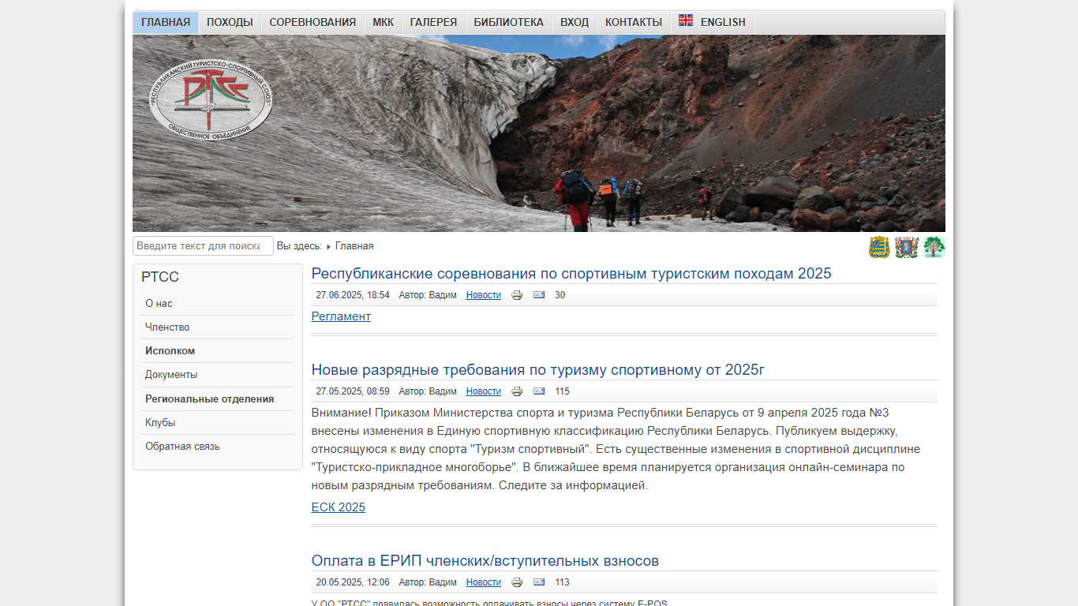Click Новости category on 27.06.2025 post

coord(484,295)
